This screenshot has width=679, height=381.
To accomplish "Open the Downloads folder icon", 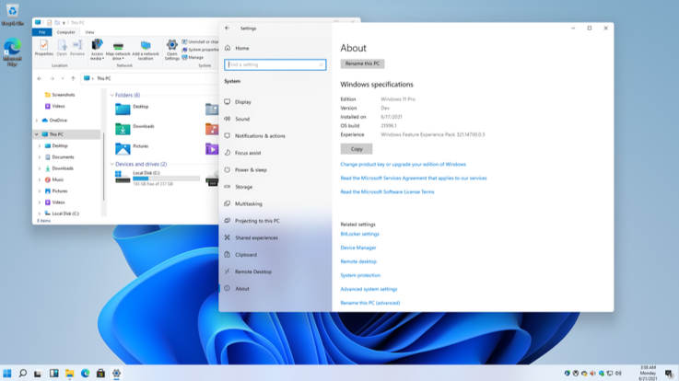I will click(x=123, y=129).
